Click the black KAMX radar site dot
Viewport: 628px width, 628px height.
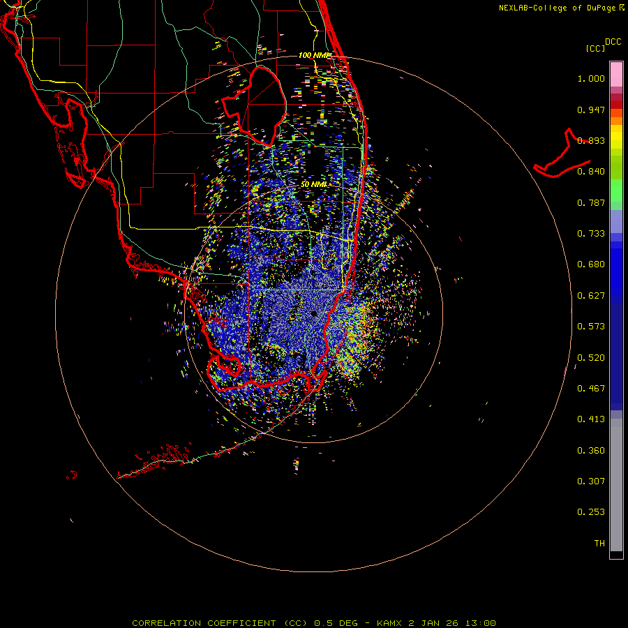(x=313, y=313)
